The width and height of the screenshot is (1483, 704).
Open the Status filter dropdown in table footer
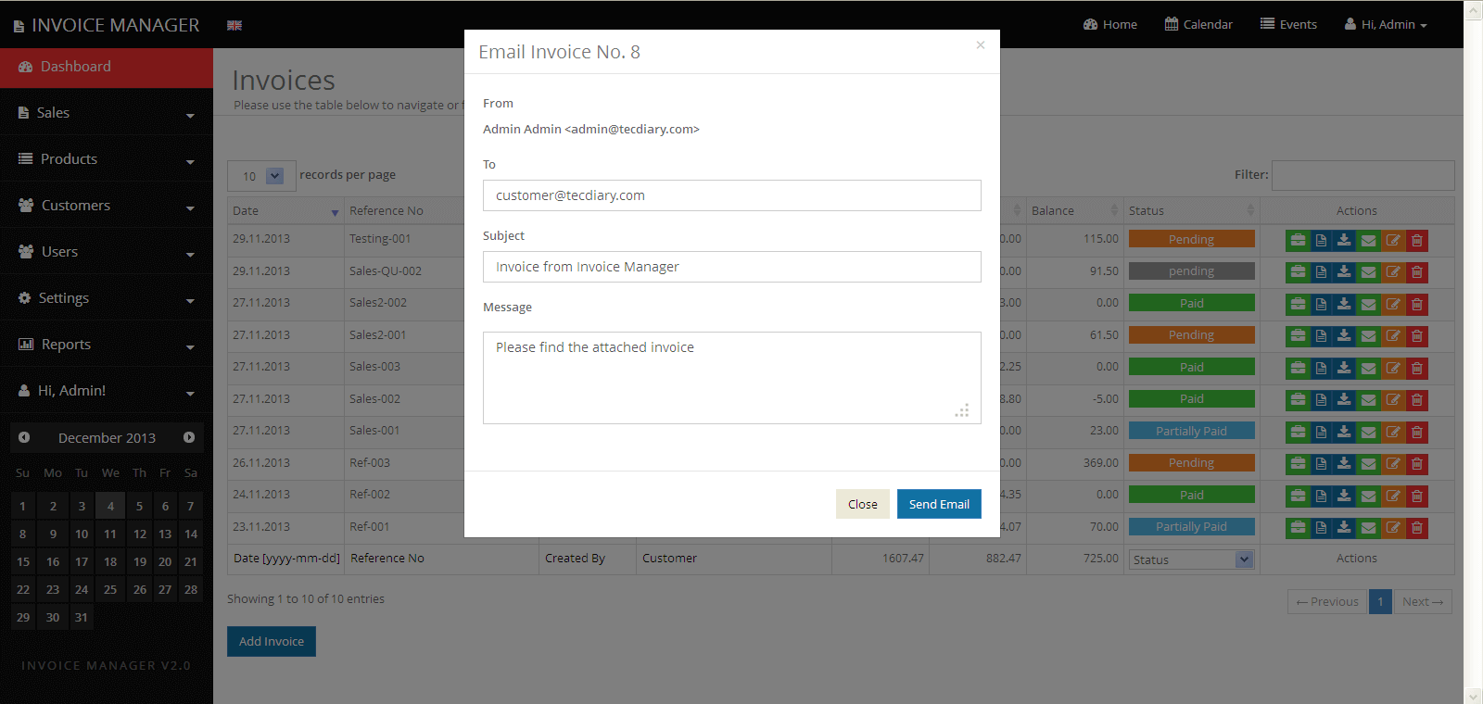[1191, 559]
